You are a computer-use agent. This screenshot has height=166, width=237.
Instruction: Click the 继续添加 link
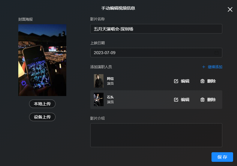[215, 67]
